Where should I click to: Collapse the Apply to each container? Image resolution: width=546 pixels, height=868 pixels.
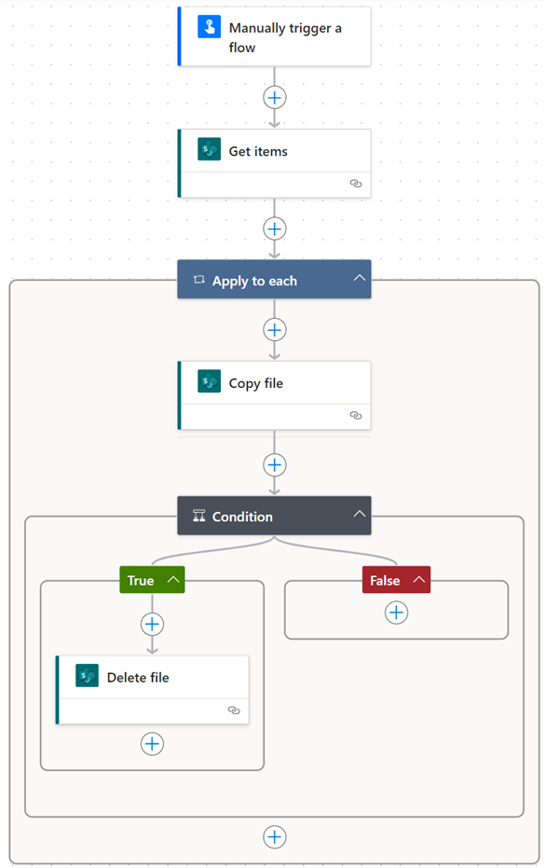coord(360,279)
